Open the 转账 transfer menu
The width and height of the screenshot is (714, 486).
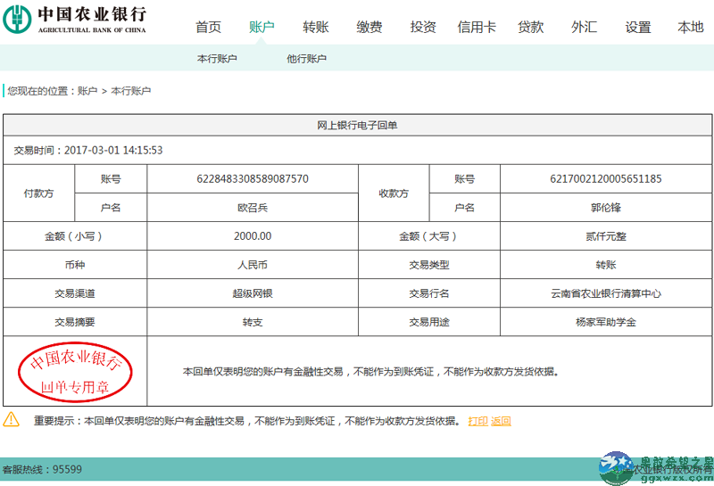pyautogui.click(x=316, y=27)
